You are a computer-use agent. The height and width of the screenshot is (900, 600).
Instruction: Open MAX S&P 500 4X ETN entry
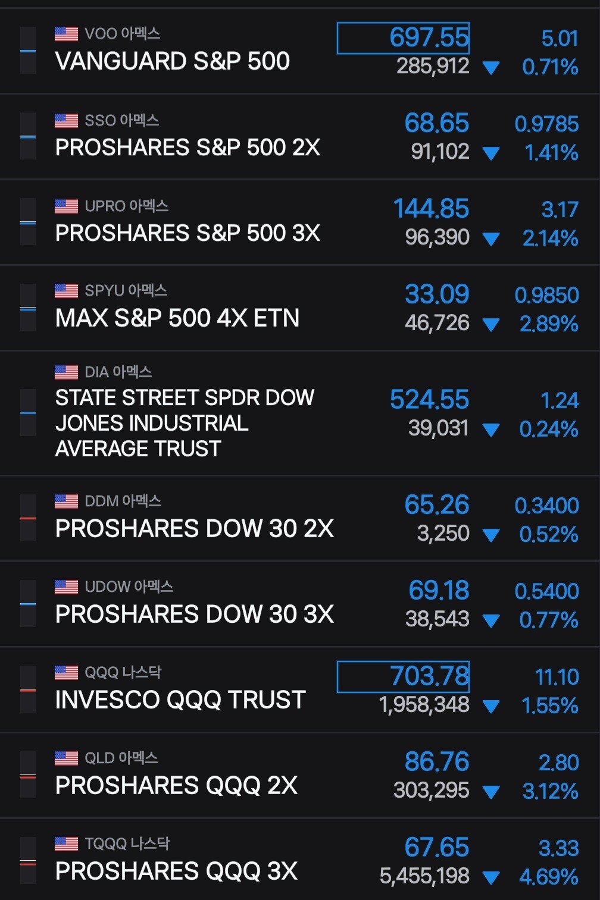coord(177,318)
